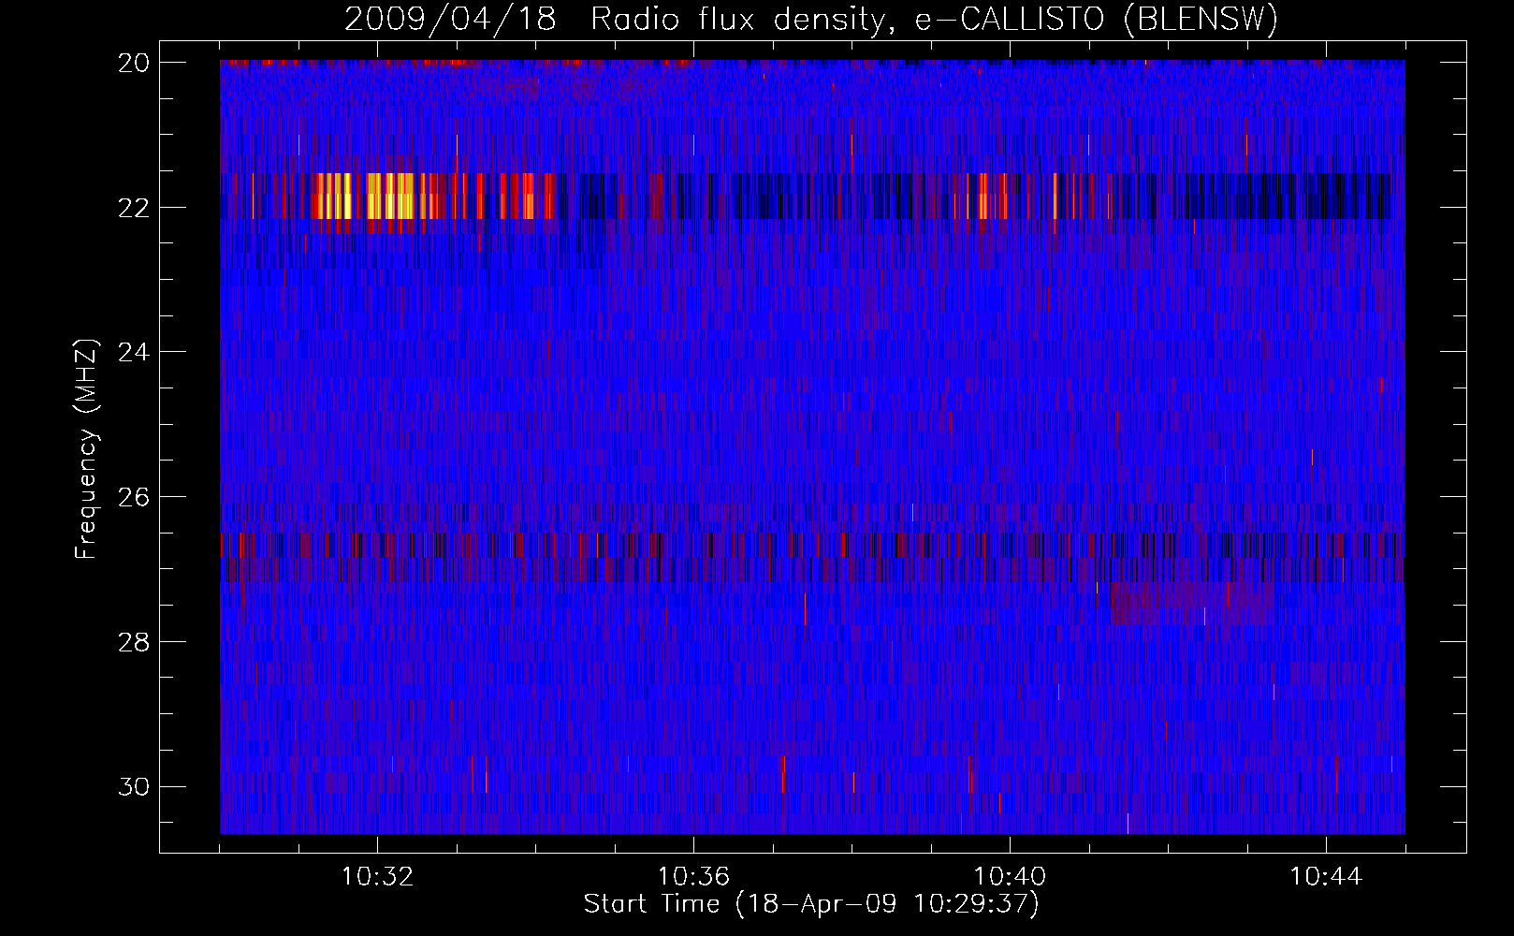This screenshot has width=1514, height=936.
Task: Click the 26 frequency tick label
Action: pos(134,497)
